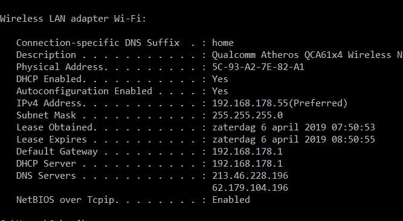
Task: Click the DNS Servers label
Action: coord(46,176)
